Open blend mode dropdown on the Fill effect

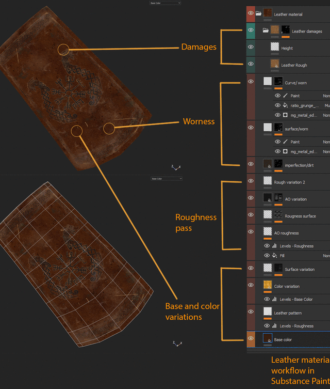tap(325, 256)
